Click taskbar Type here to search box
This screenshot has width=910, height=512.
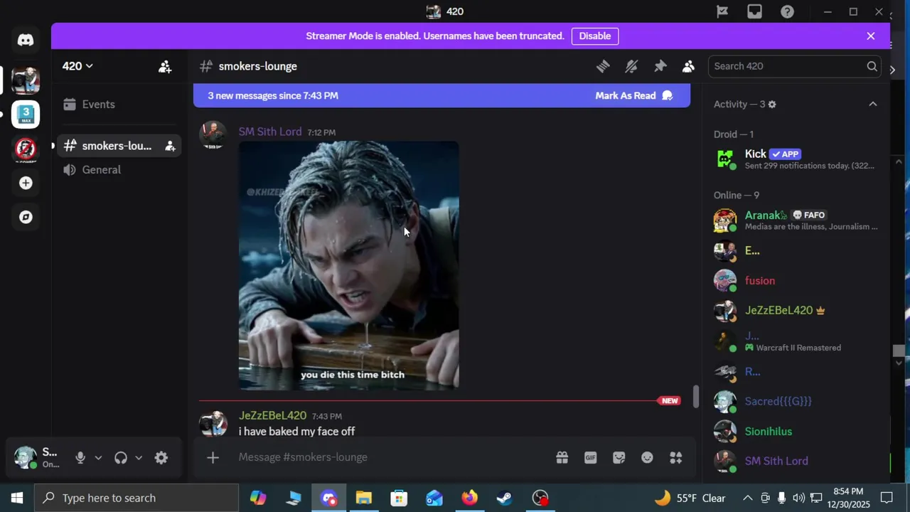(136, 498)
